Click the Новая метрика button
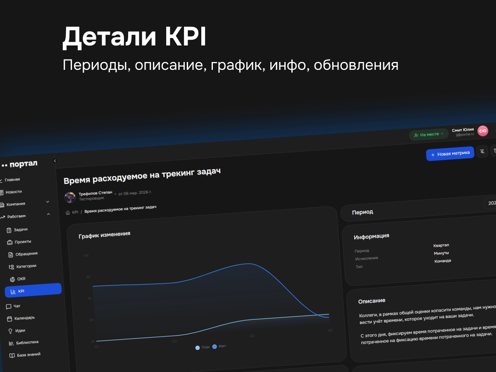The image size is (496, 372). (x=450, y=154)
